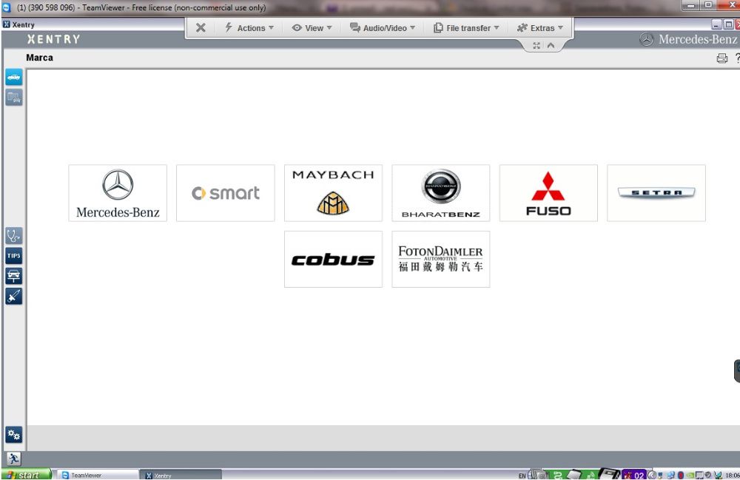The image size is (740, 480).
Task: Open the TeamViewer Actions menu
Action: click(x=249, y=28)
